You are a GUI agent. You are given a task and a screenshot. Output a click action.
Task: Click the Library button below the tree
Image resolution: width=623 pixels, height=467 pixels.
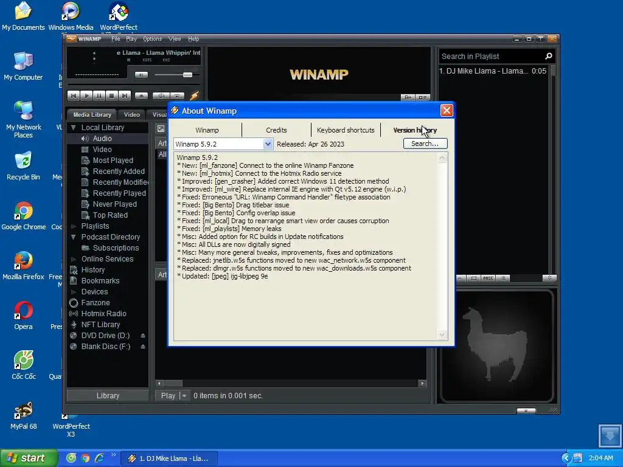108,396
